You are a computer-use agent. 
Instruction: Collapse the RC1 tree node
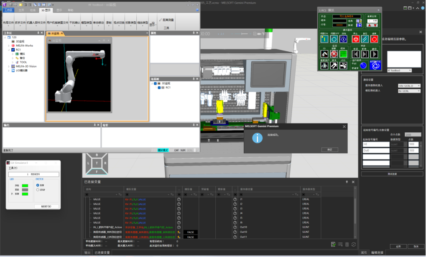pos(9,50)
